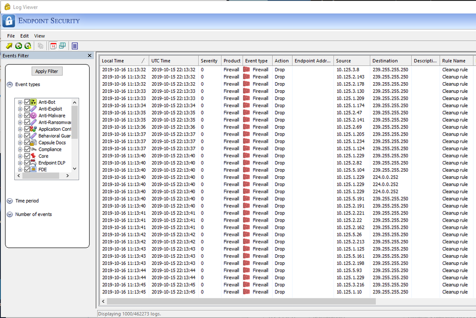Click the Application Control colored cubes icon

point(33,129)
